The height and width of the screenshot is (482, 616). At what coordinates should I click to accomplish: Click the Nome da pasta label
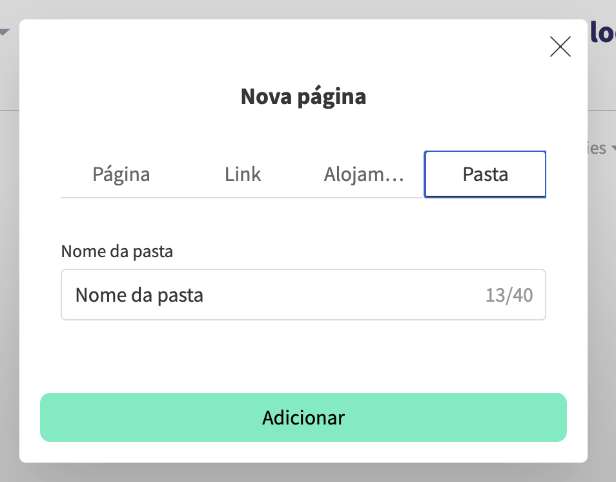[117, 251]
